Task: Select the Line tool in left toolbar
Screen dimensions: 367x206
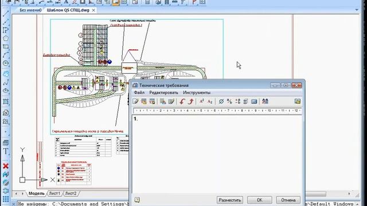Action: coord(6,14)
